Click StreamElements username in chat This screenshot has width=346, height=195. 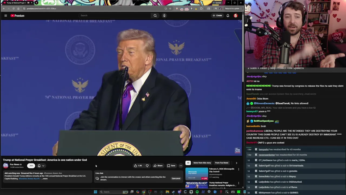coord(264,103)
